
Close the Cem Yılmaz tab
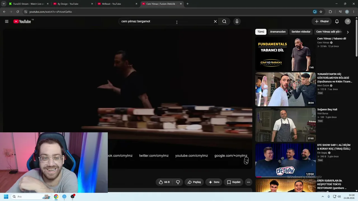click(x=181, y=4)
